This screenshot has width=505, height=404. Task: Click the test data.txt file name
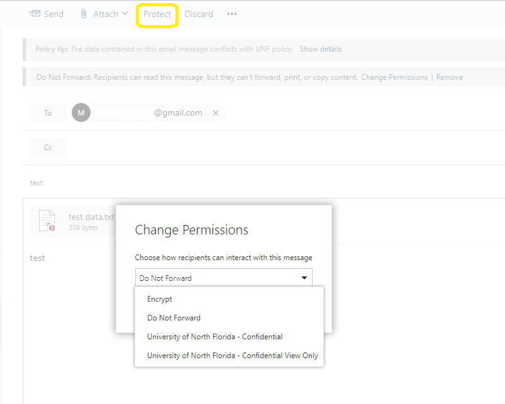tap(91, 217)
